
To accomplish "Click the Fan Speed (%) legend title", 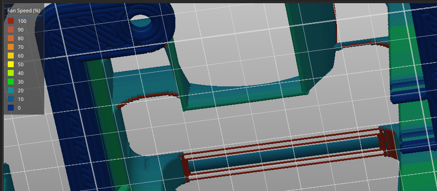I will tap(24, 11).
